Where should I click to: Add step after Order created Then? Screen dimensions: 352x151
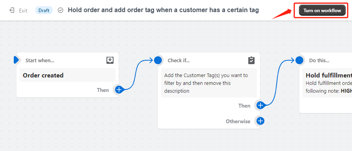pyautogui.click(x=119, y=90)
